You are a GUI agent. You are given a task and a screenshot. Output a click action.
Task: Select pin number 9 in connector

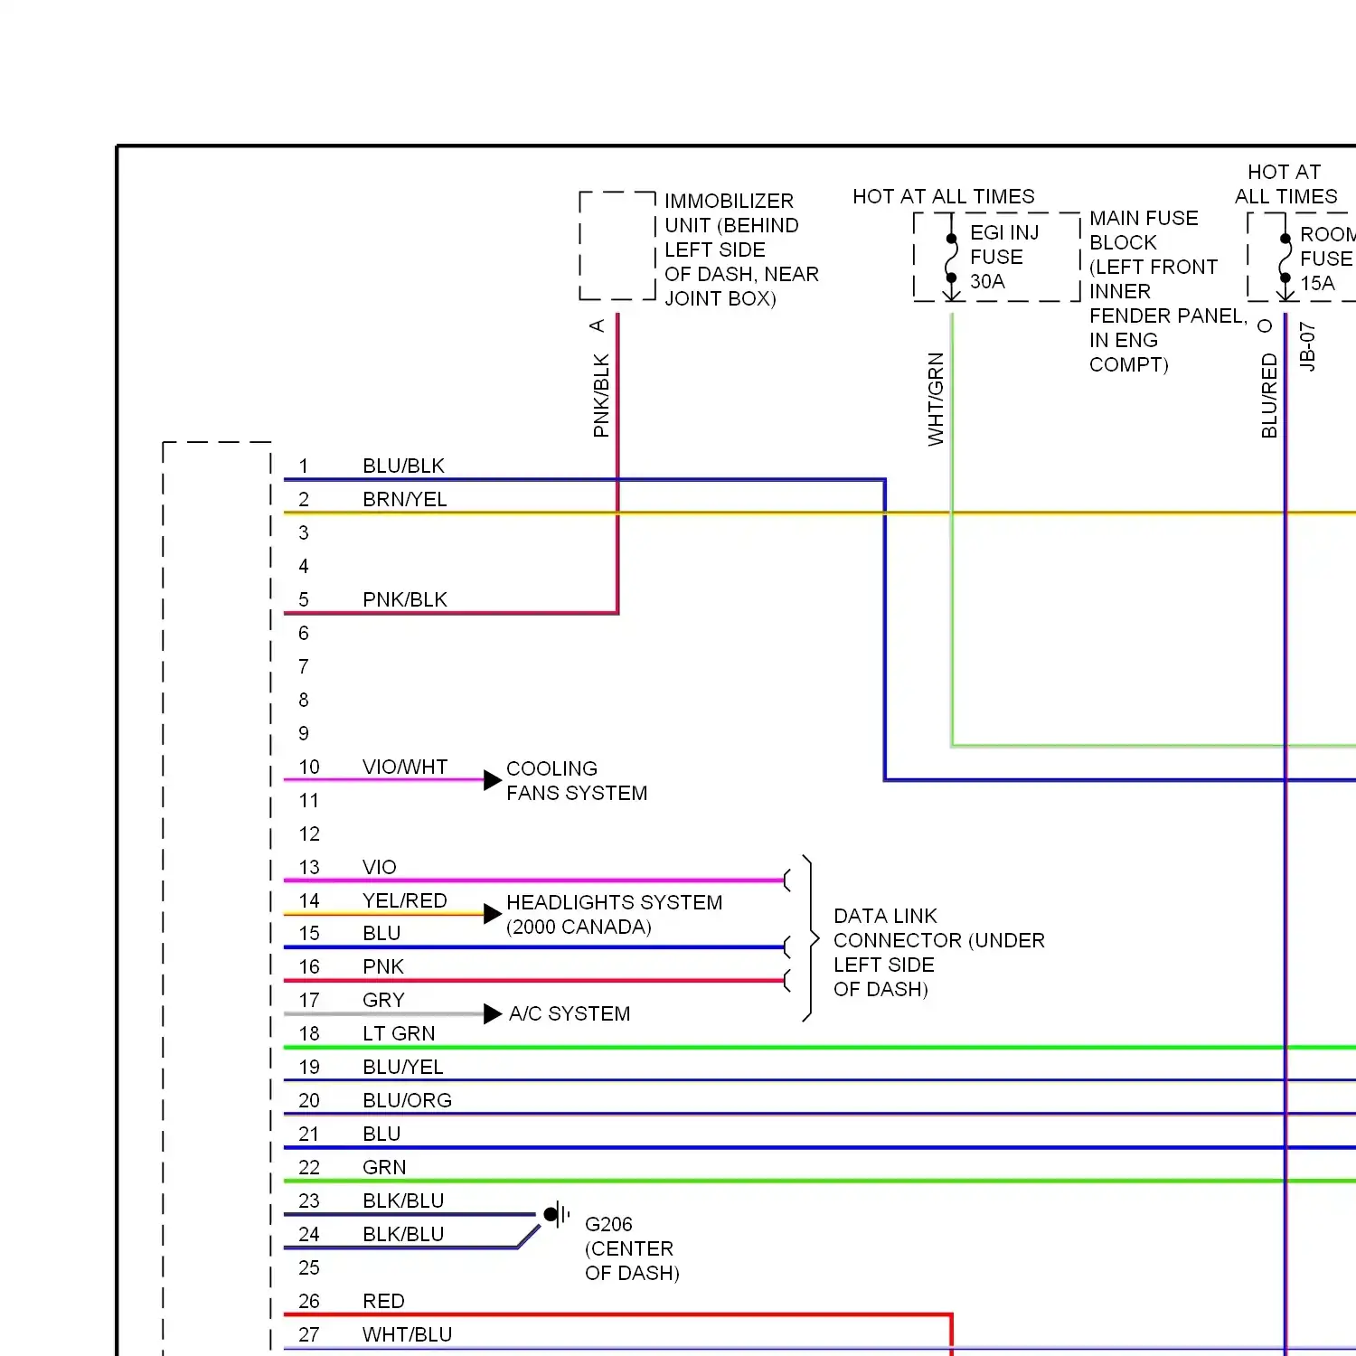click(304, 733)
